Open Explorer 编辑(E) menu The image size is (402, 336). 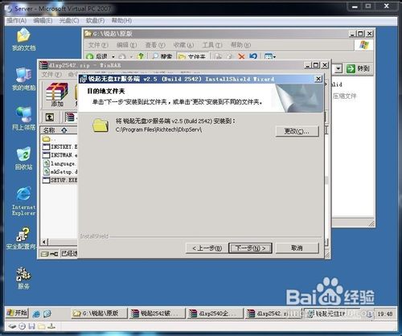pyautogui.click(x=127, y=45)
